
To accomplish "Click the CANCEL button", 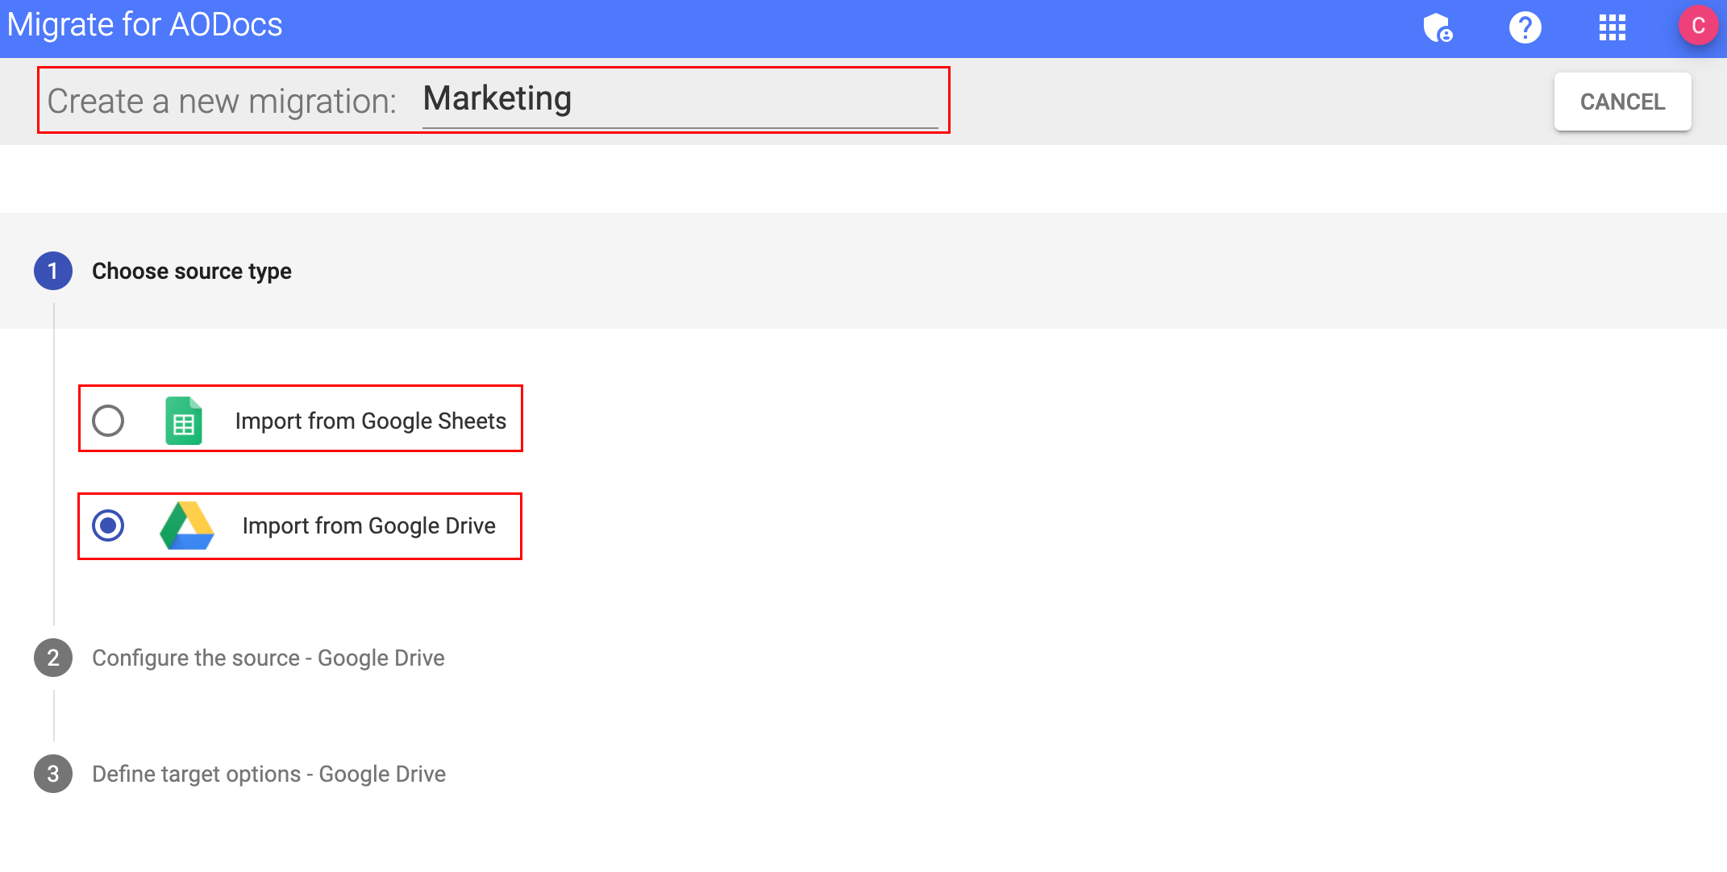I will (x=1622, y=101).
